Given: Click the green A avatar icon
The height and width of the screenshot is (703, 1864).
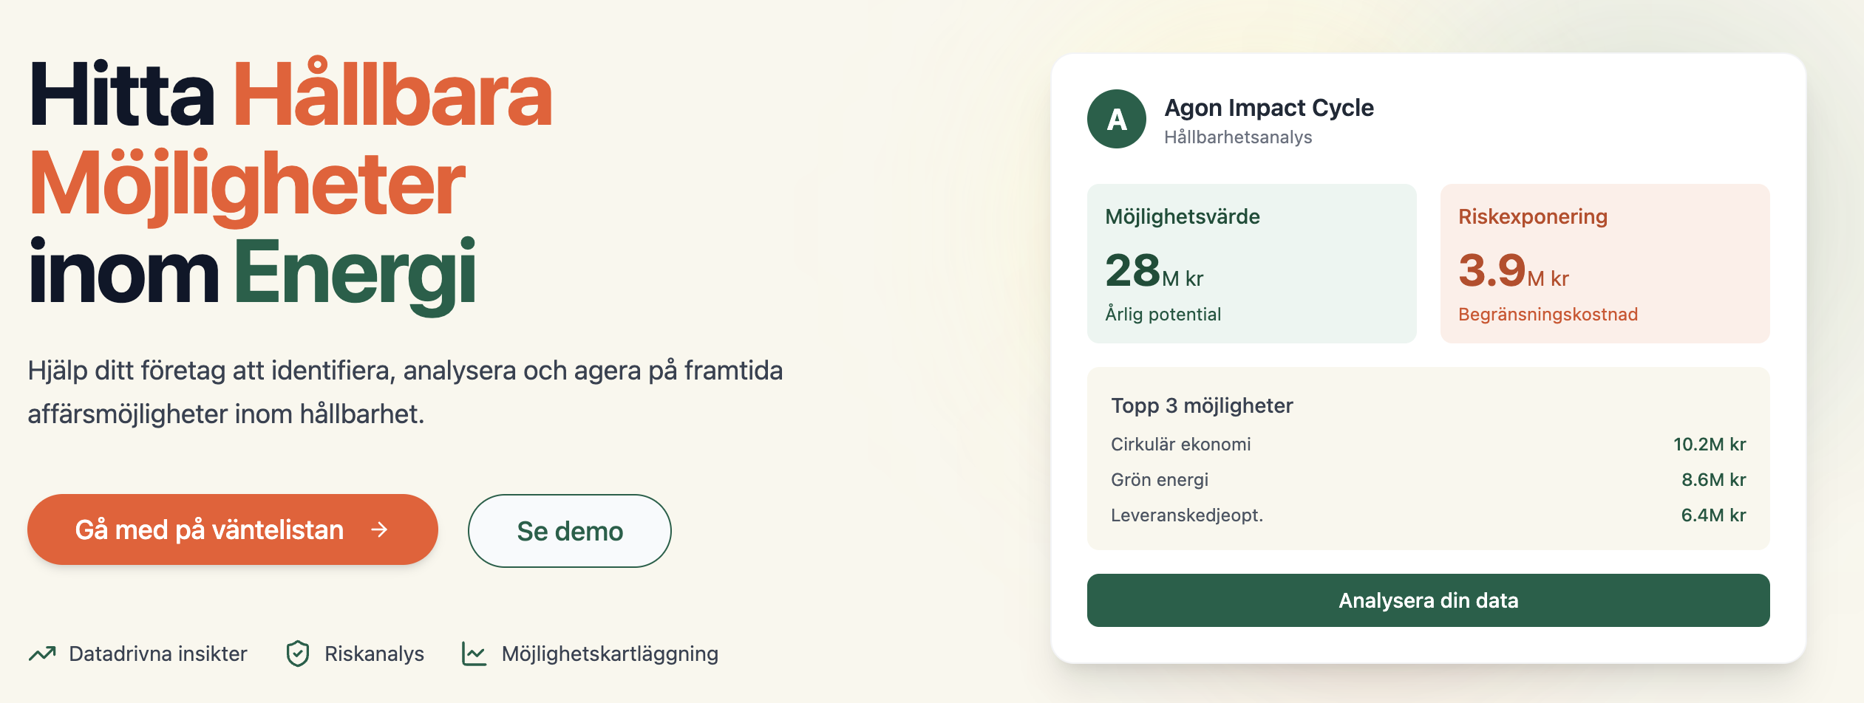Looking at the screenshot, I should pyautogui.click(x=1116, y=119).
